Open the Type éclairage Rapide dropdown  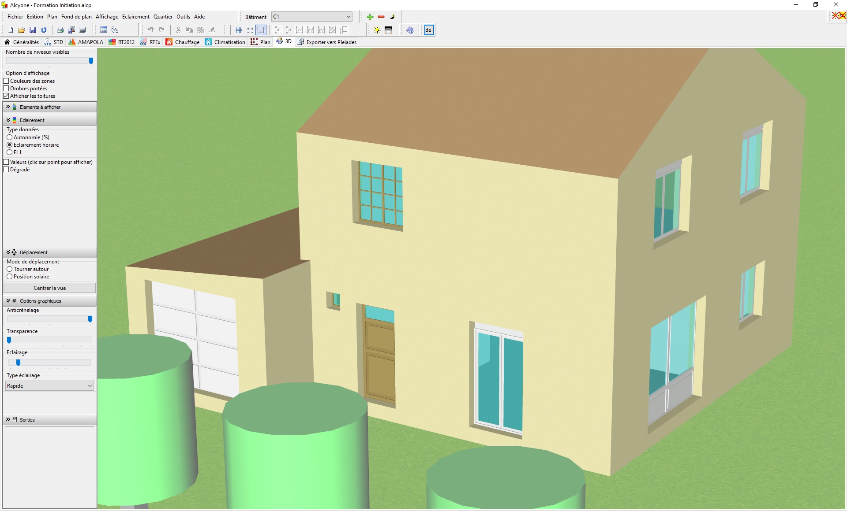pyautogui.click(x=49, y=386)
